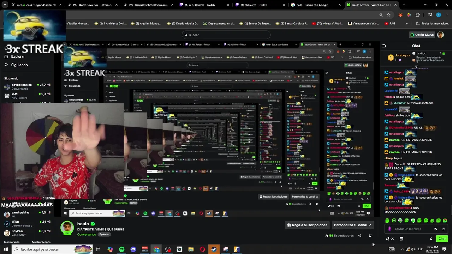Open Explorar in Kick sidebar
Viewport: 452px width, 254px height.
pos(14,56)
